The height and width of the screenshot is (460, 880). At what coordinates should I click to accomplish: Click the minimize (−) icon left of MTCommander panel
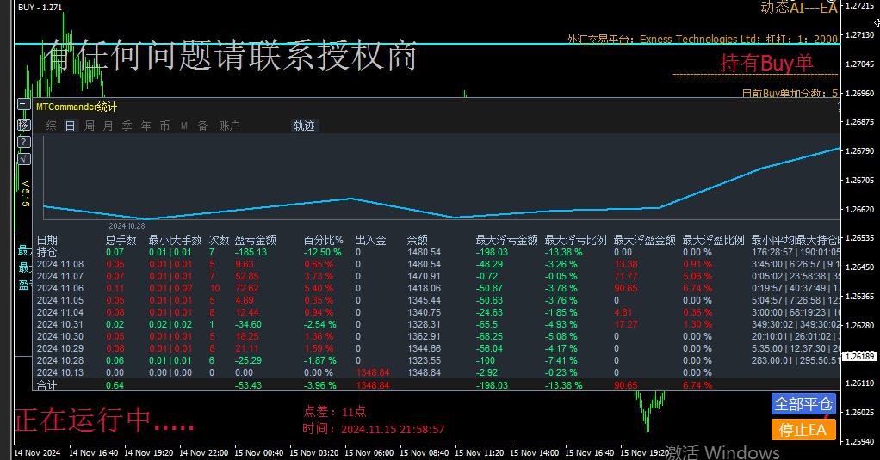pyautogui.click(x=23, y=104)
